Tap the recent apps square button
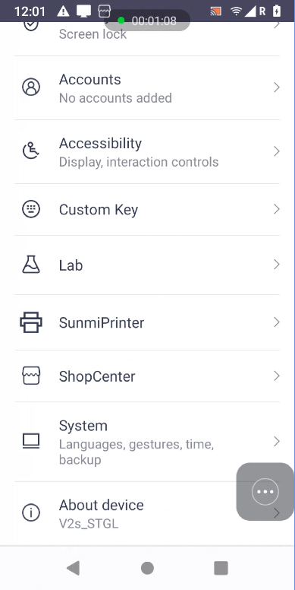The height and width of the screenshot is (590, 295). (221, 568)
